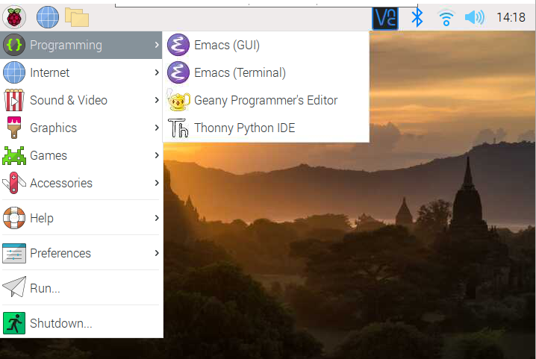The height and width of the screenshot is (359, 536).
Task: Select the Accessories menu category
Action: pos(81,183)
